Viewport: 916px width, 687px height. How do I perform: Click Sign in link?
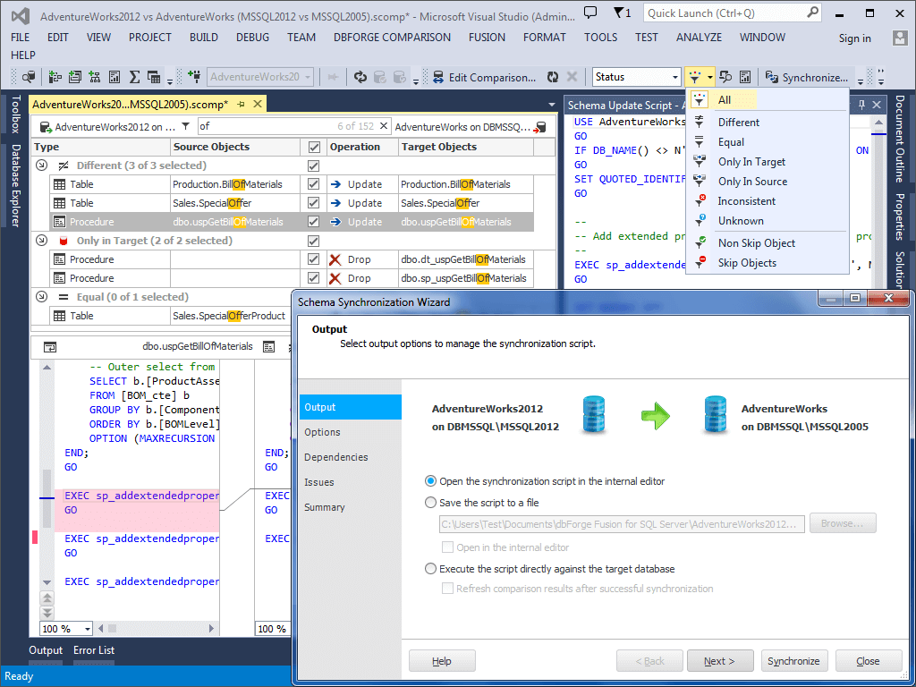[854, 38]
